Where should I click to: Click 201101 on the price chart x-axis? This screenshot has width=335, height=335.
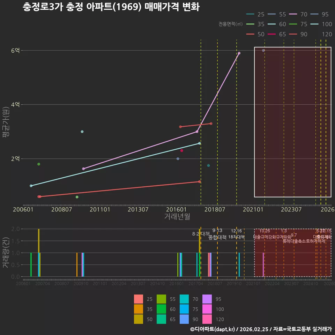(x=100, y=209)
